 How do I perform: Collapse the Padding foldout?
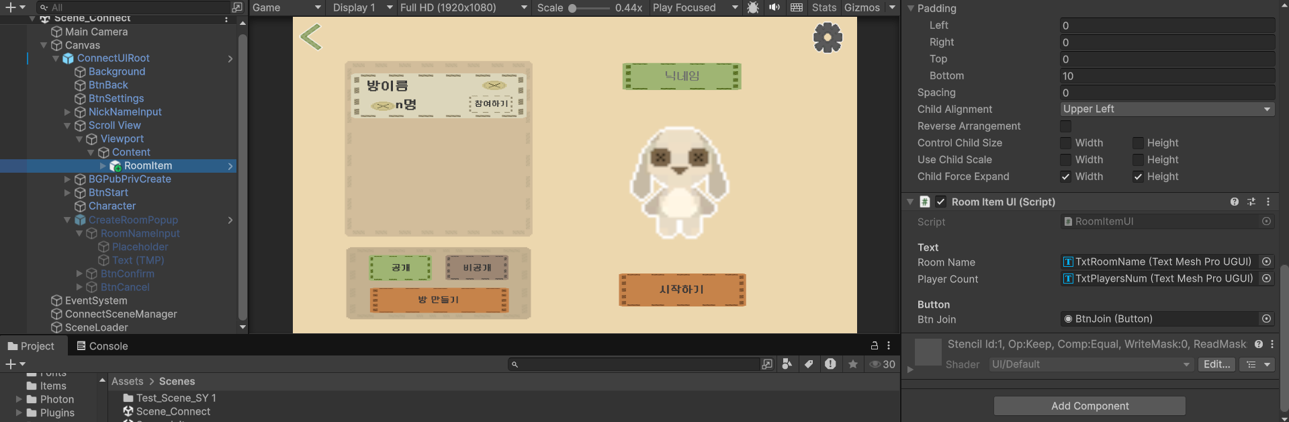pos(911,8)
